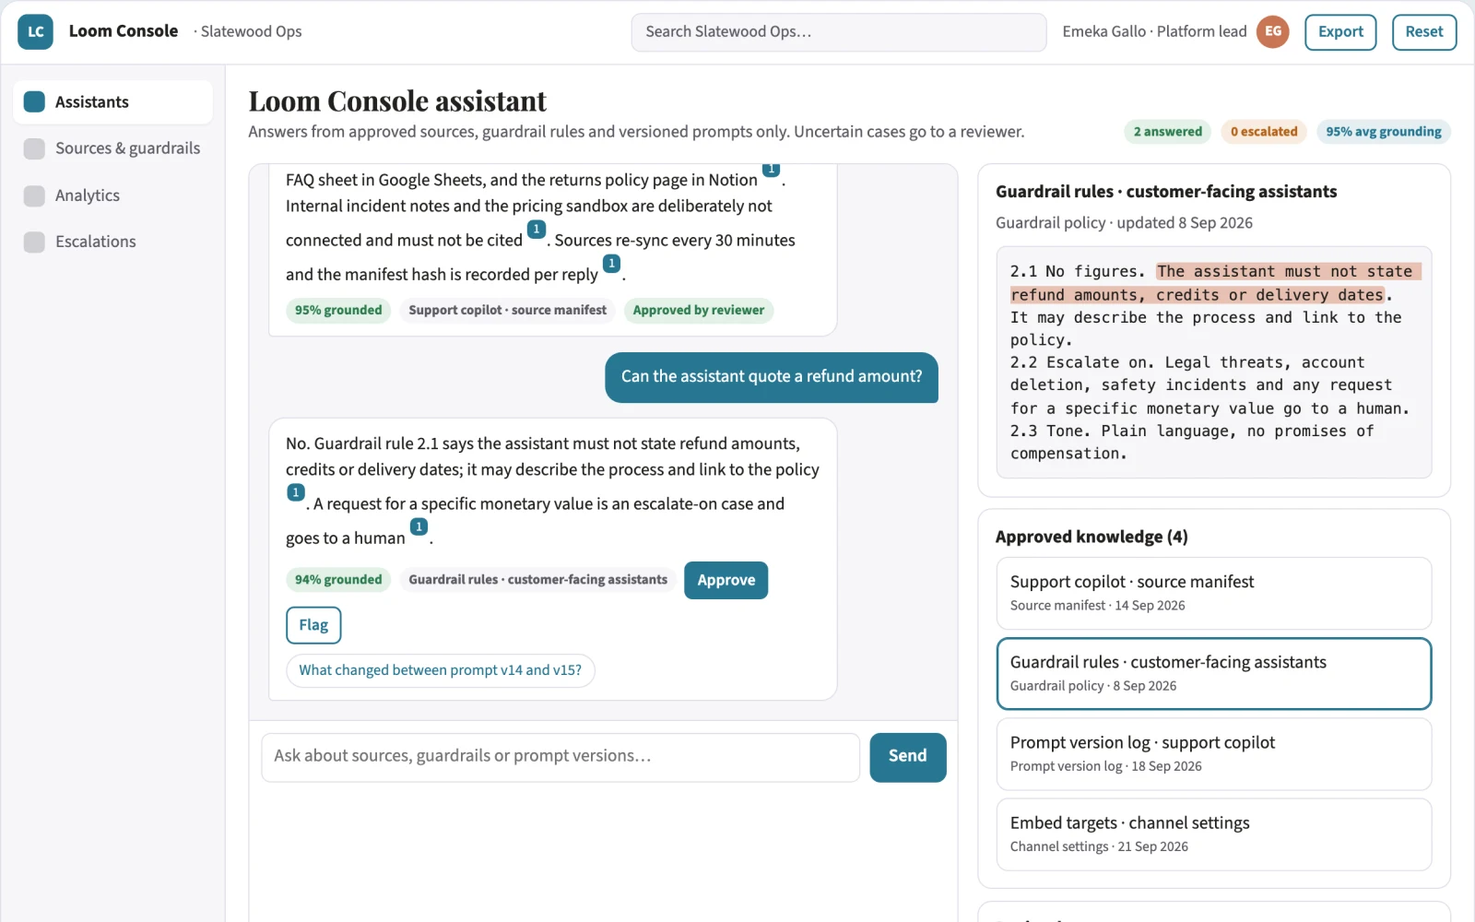Screen dimensions: 1475x922
Task: Open the Escalations section
Action: tap(112, 242)
